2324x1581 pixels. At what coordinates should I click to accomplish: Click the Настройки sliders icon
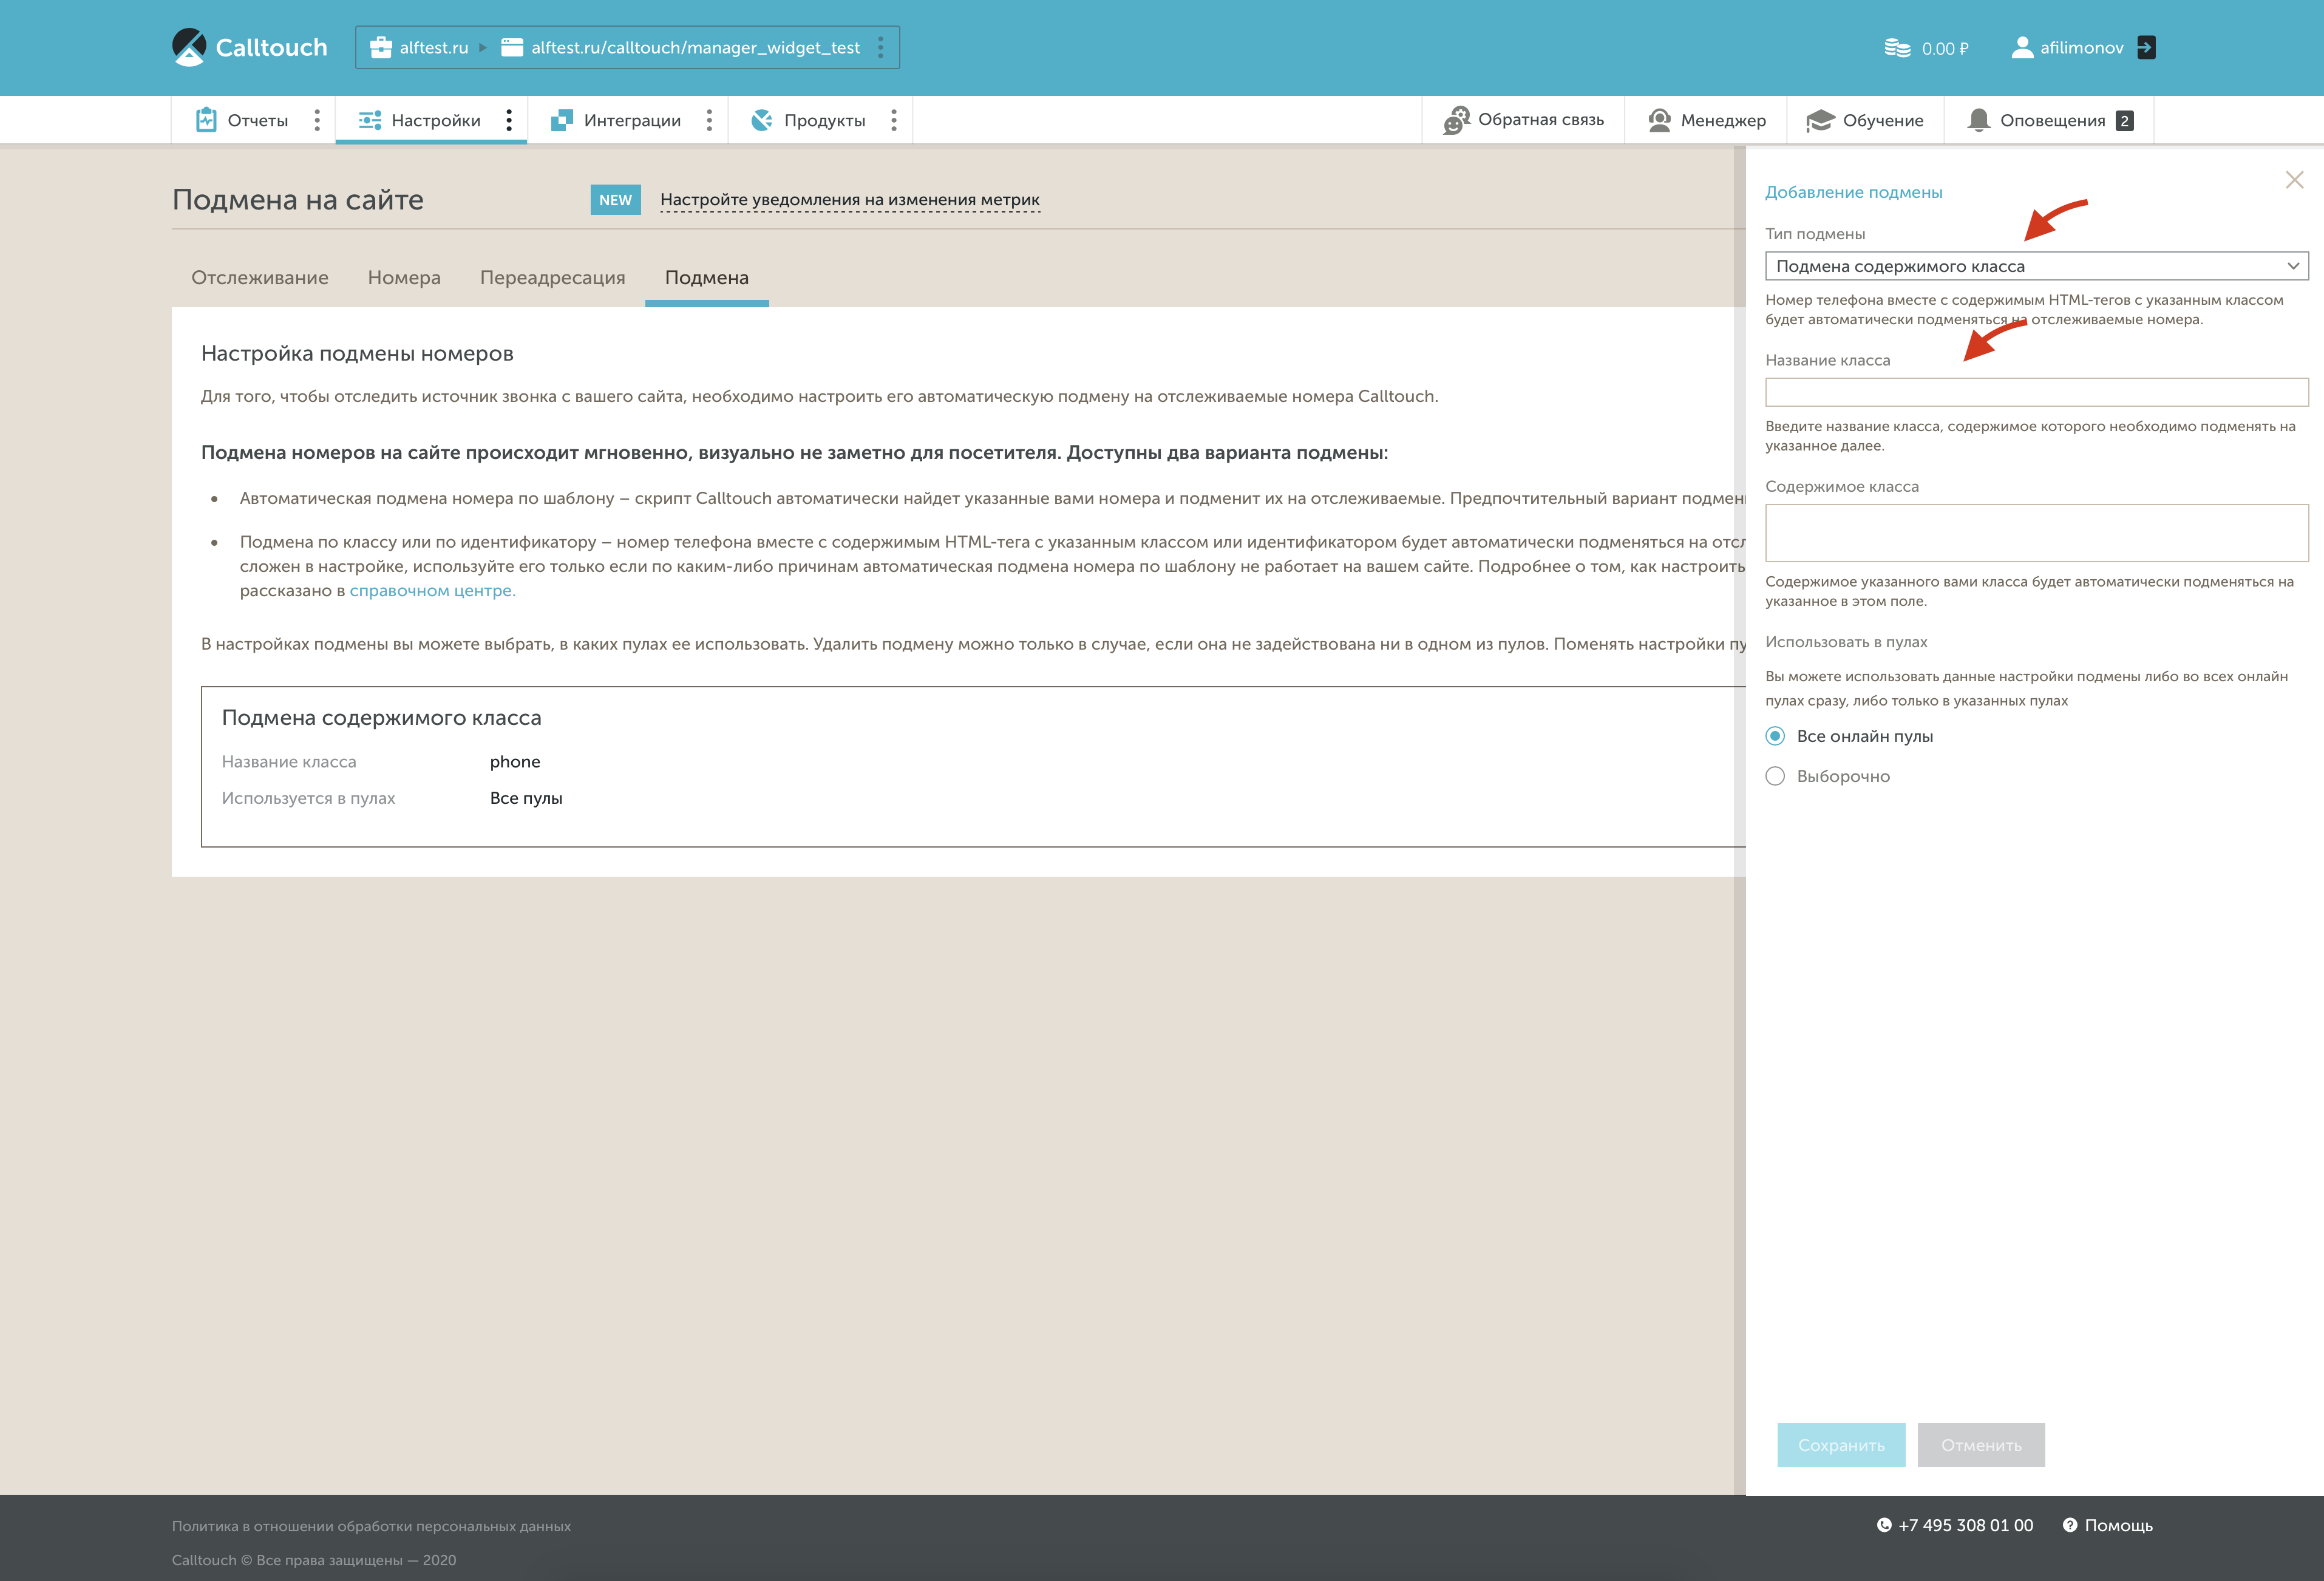click(x=370, y=120)
